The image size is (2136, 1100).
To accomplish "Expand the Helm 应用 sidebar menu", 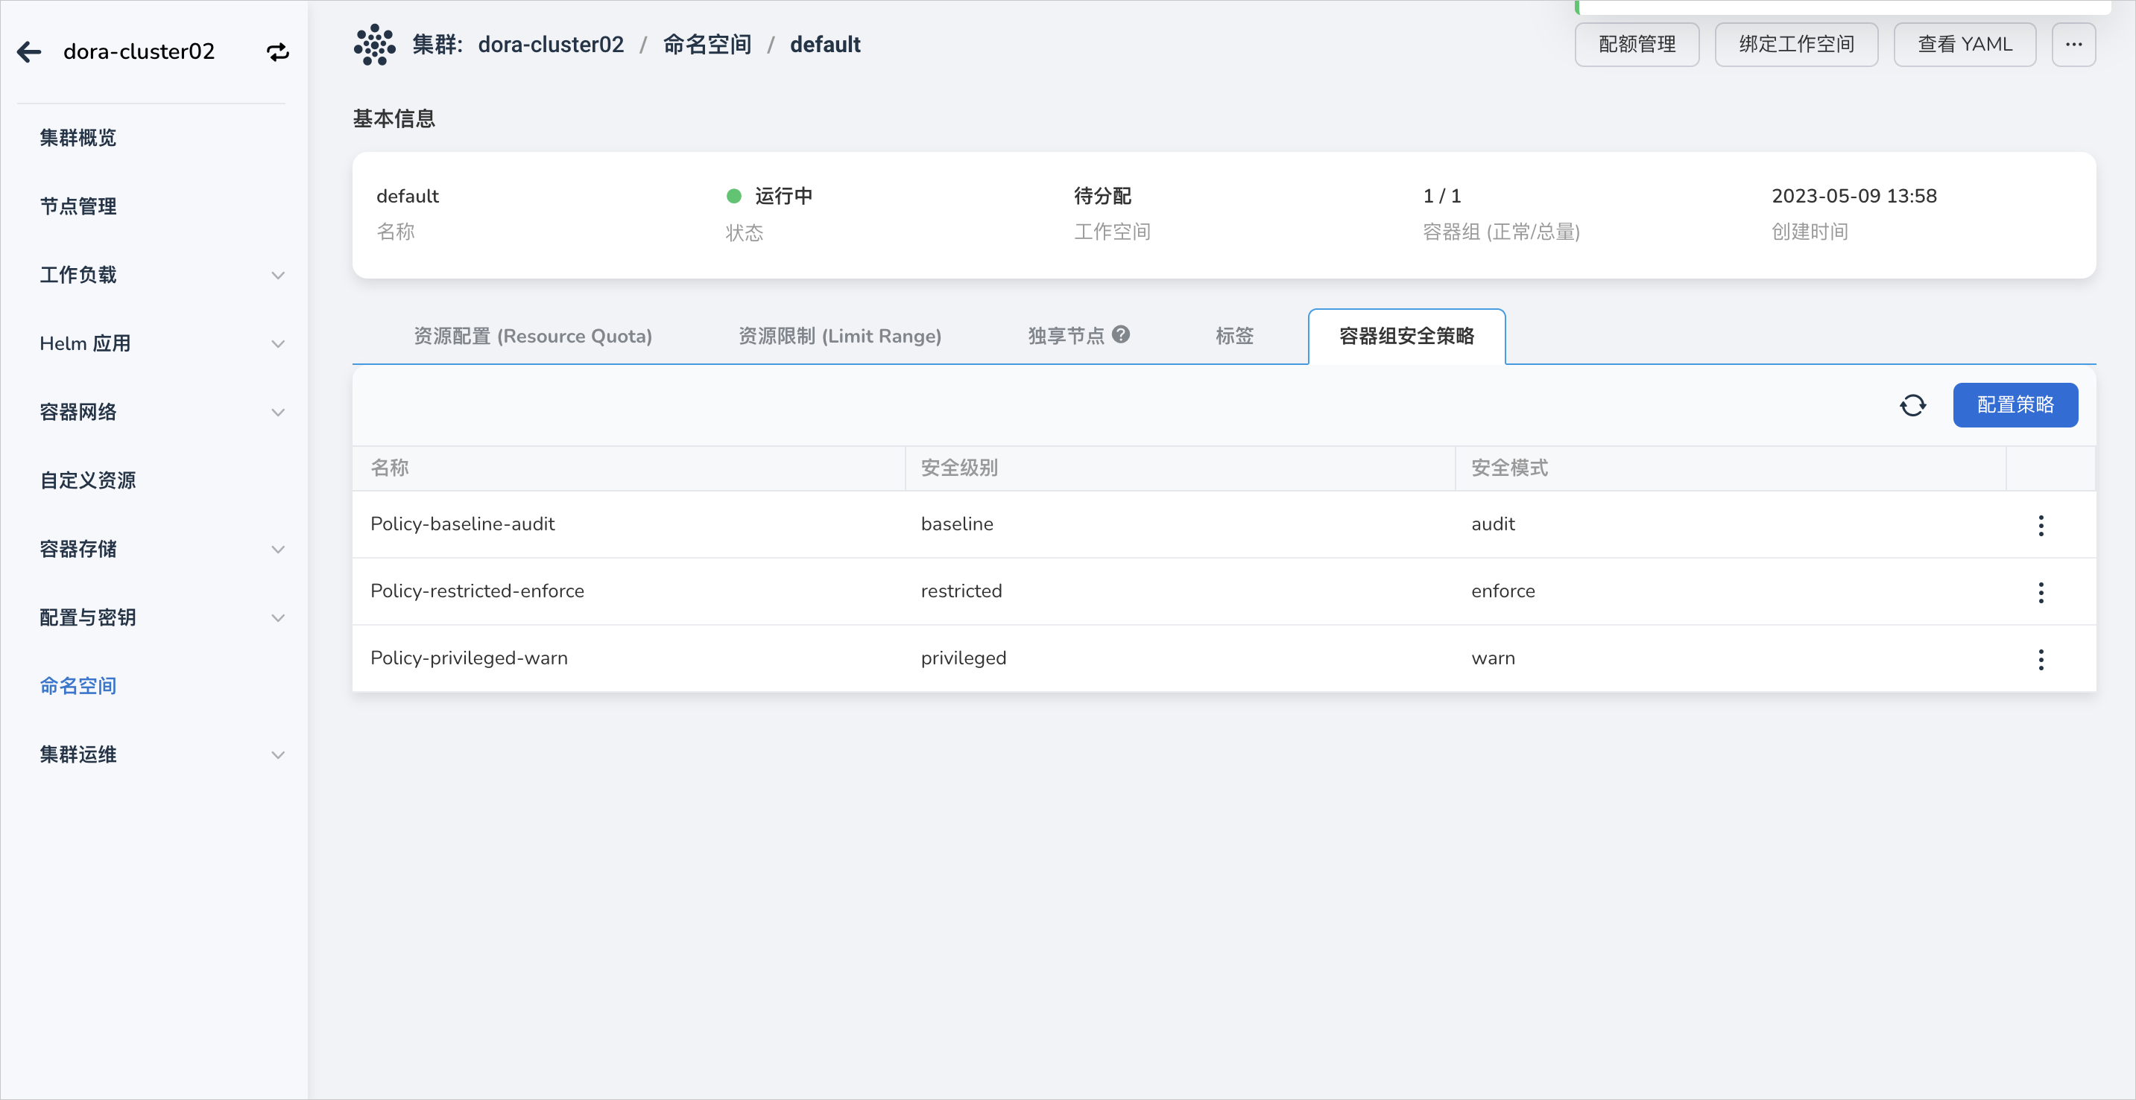I will pos(279,344).
